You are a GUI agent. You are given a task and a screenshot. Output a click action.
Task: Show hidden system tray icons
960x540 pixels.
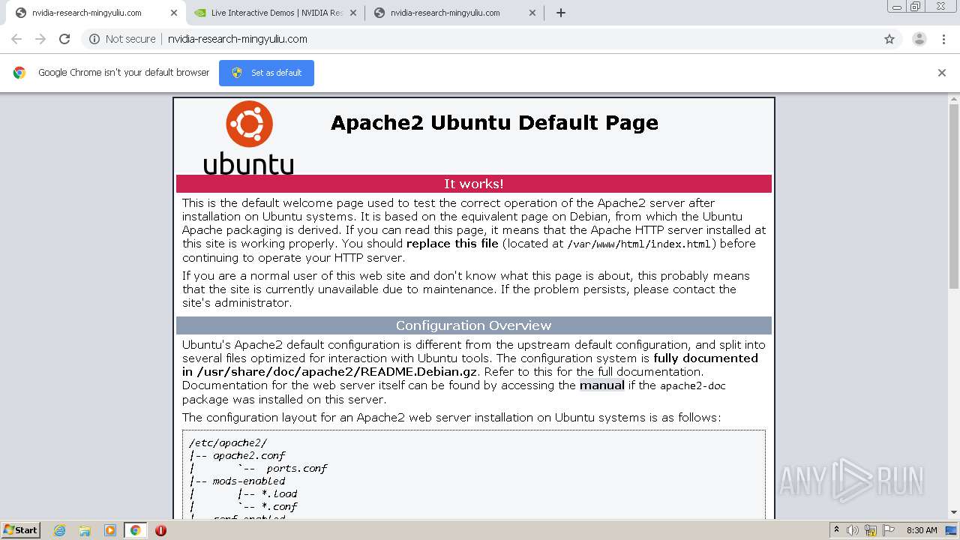pos(836,530)
